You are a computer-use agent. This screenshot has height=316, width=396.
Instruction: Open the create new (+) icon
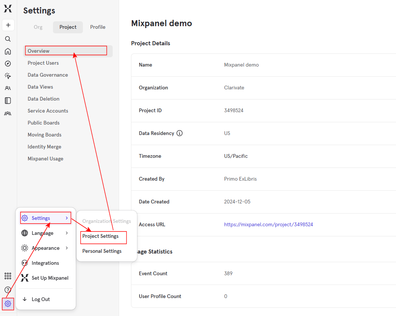click(8, 25)
